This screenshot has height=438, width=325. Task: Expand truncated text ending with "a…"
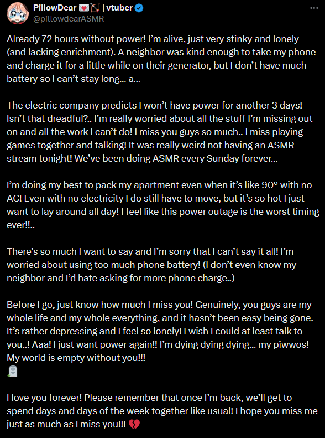coord(134,79)
